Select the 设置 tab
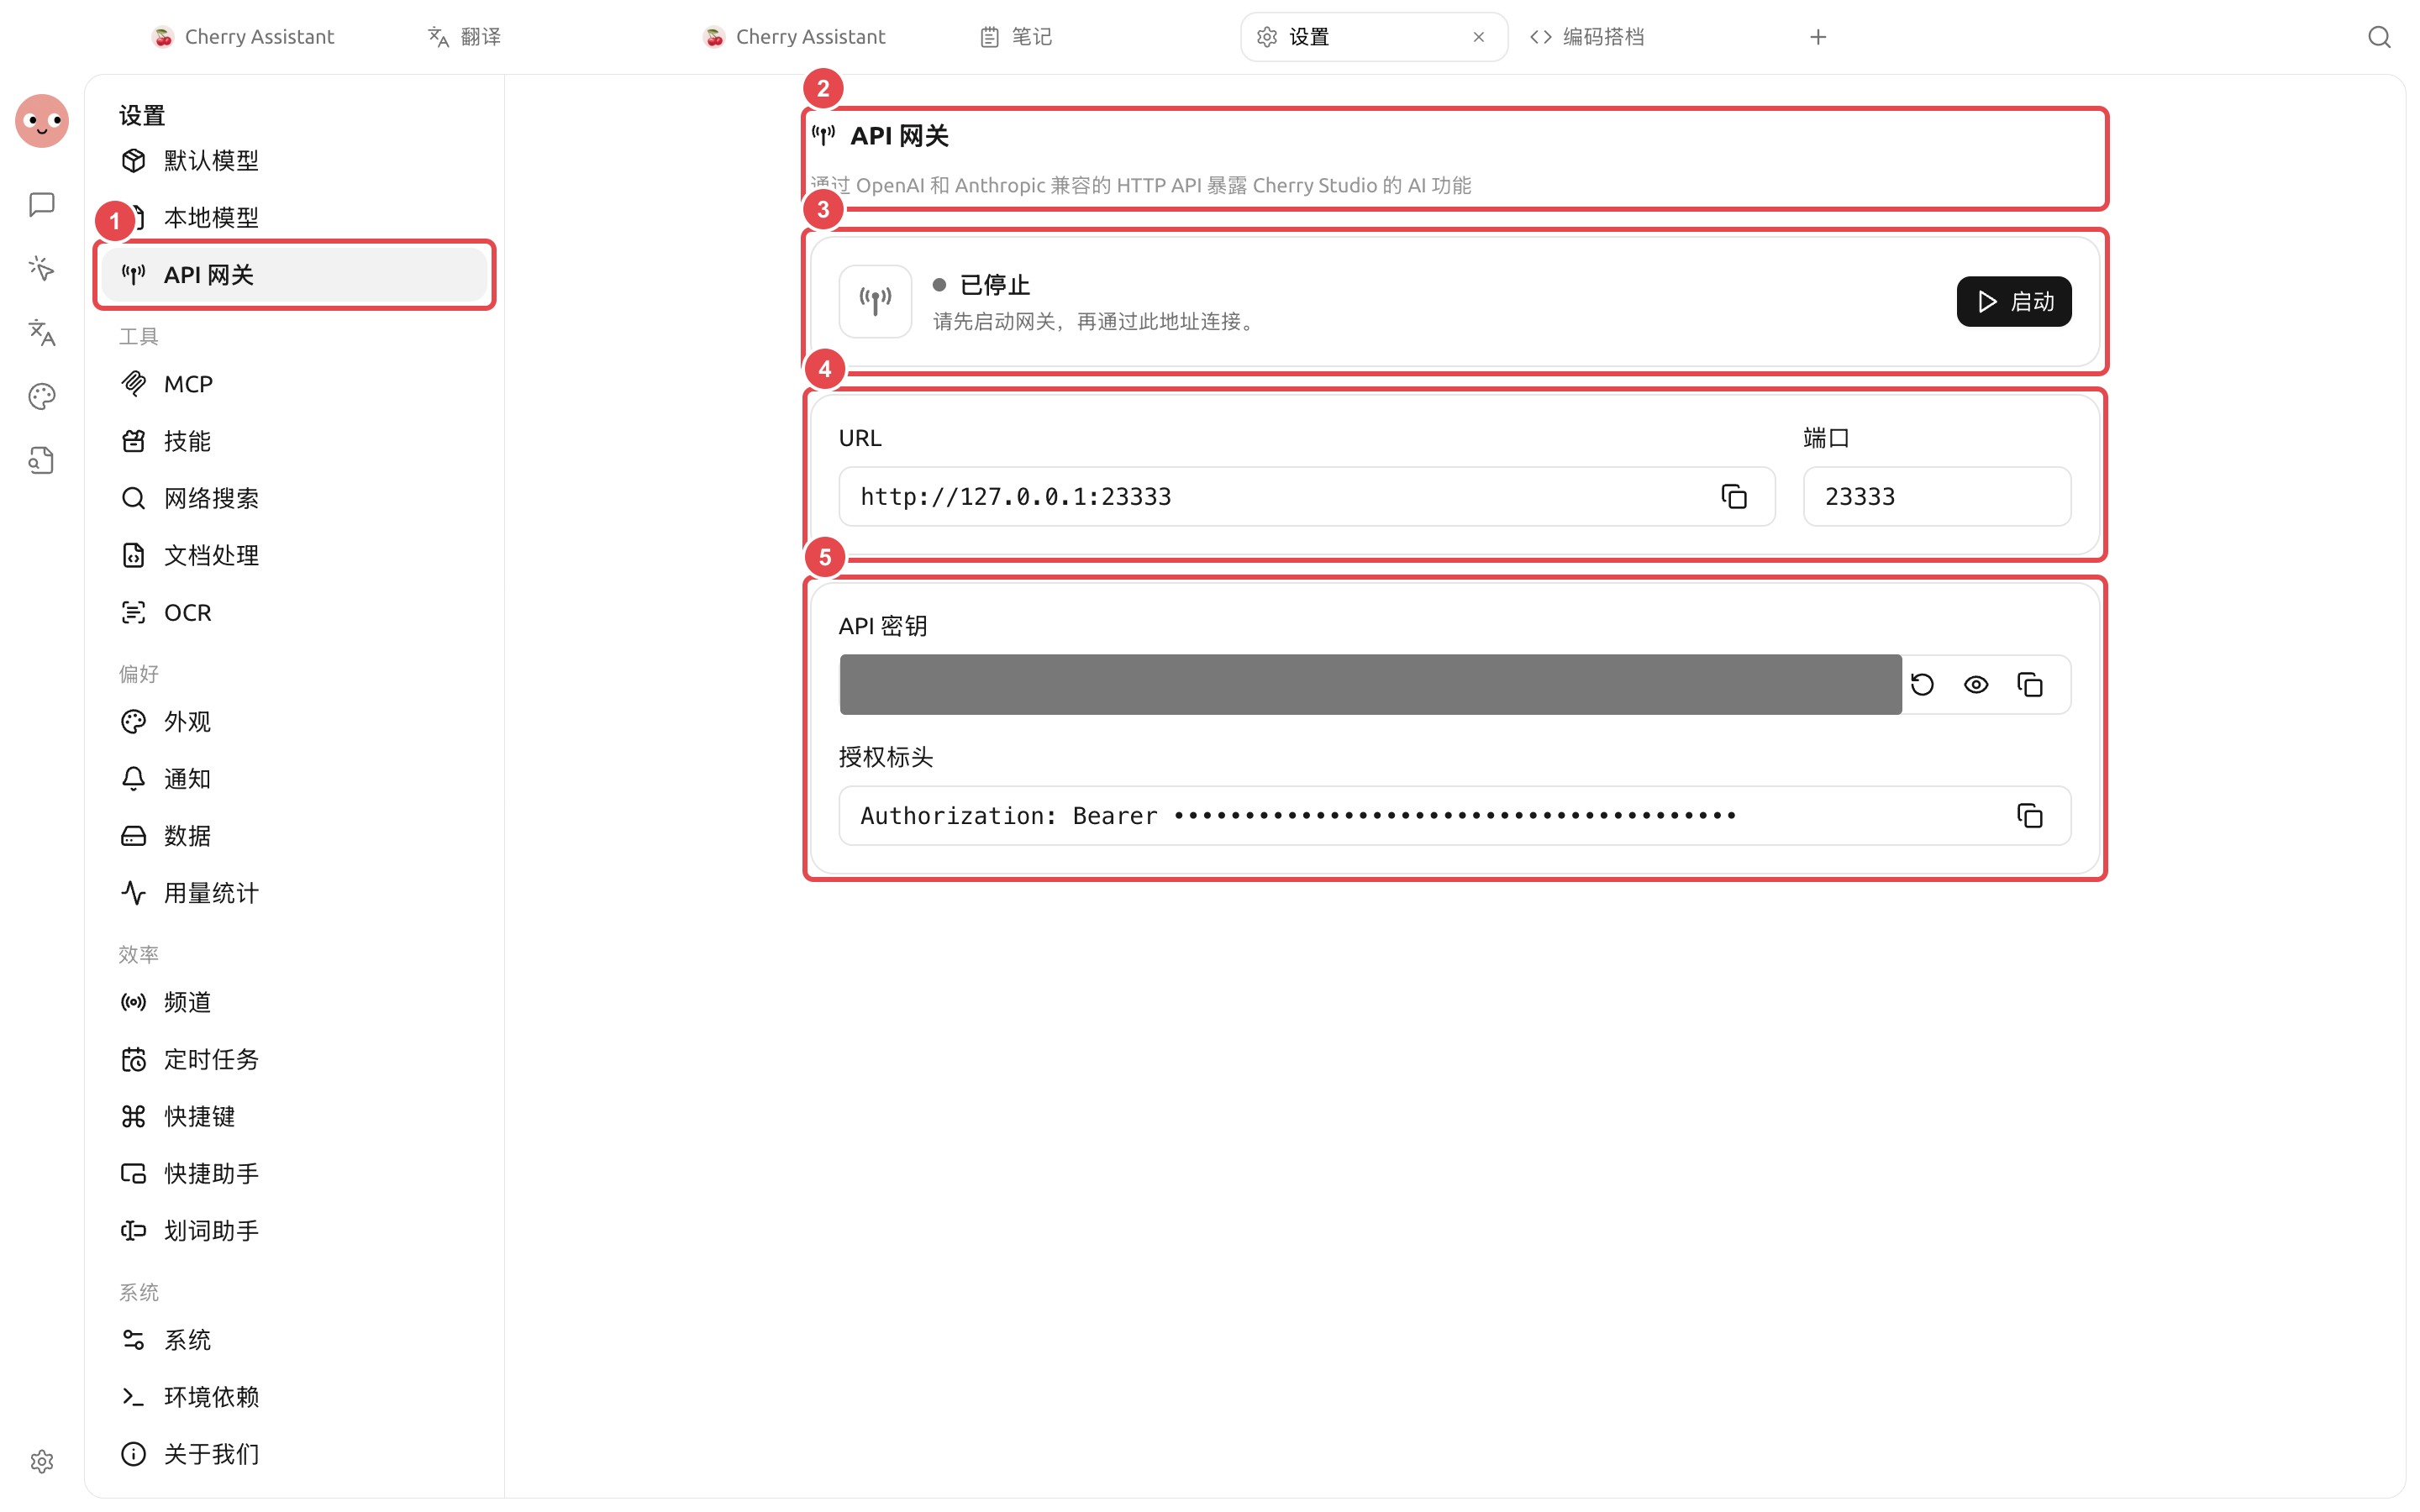The width and height of the screenshot is (2420, 1512). [x=1374, y=37]
